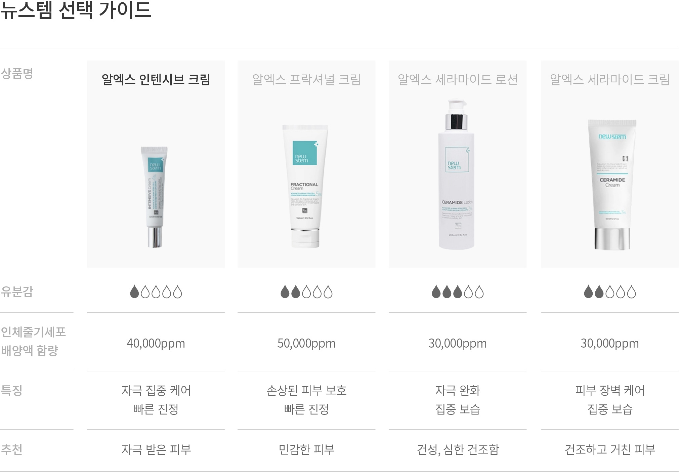Click the 자극 받은 피부 recommendation
Image resolution: width=679 pixels, height=474 pixels.
[x=156, y=449]
